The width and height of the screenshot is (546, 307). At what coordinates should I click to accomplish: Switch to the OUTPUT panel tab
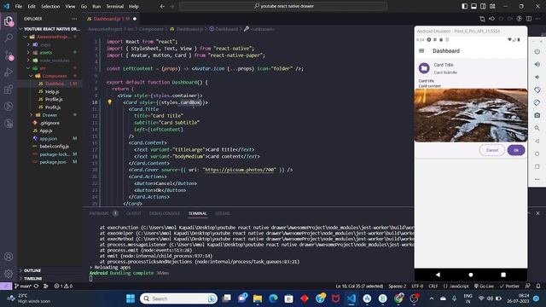[133, 213]
